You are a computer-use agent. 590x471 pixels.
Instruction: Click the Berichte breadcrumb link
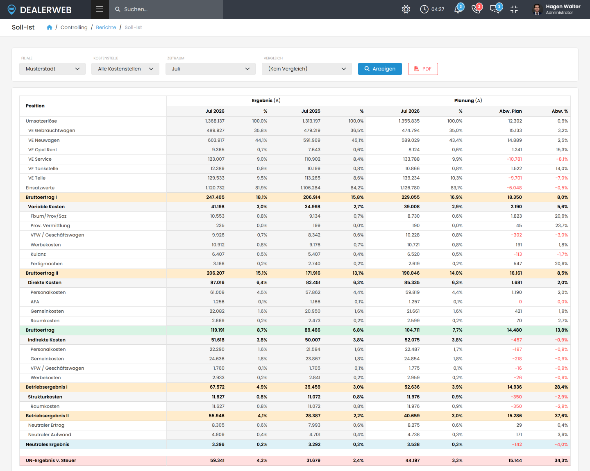(x=106, y=27)
